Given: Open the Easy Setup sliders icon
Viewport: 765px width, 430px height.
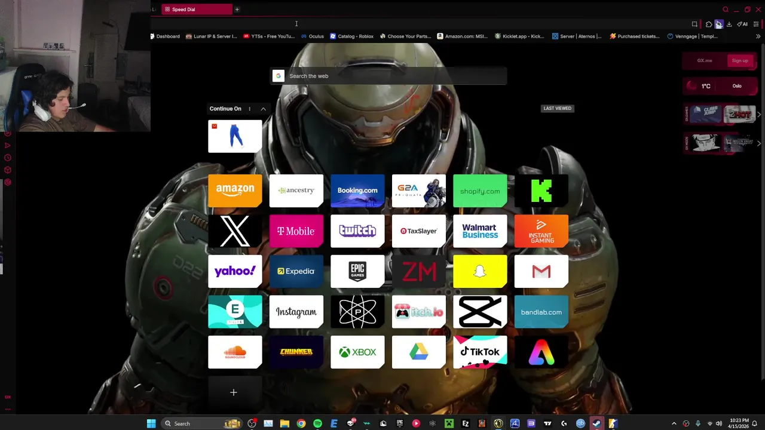Looking at the screenshot, I should tap(756, 24).
